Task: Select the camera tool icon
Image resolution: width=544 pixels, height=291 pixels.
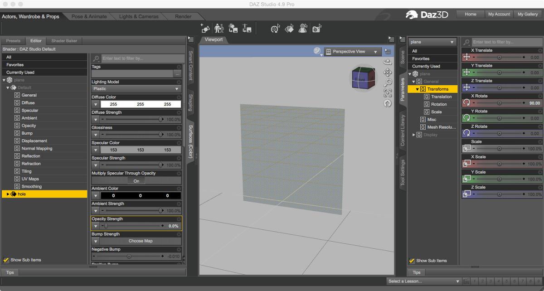Action: coord(317,29)
